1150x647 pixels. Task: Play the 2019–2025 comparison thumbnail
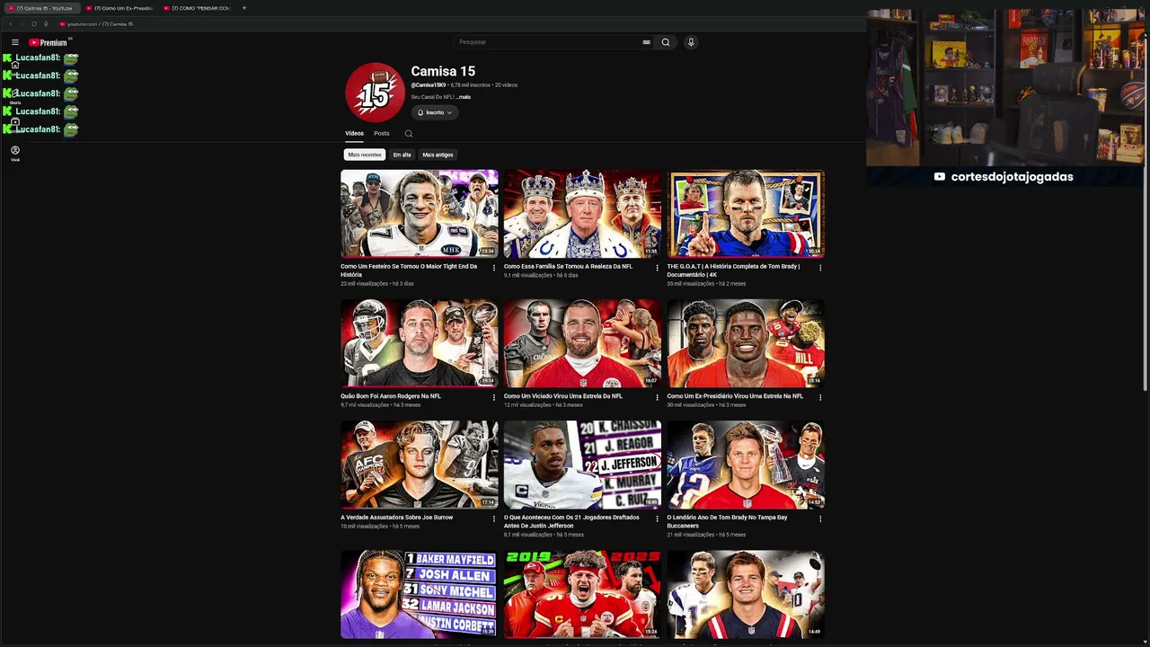[582, 594]
